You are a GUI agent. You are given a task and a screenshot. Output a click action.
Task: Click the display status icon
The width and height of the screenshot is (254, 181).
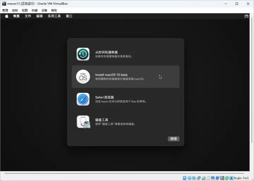213,178
